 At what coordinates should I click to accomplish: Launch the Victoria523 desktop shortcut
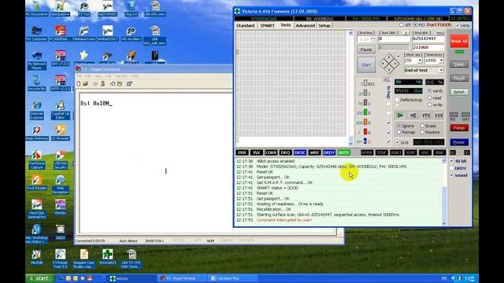pos(108,257)
